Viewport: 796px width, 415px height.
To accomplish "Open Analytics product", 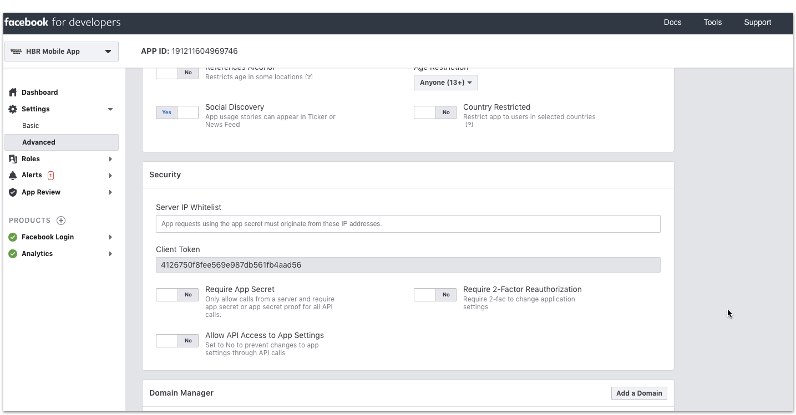I will 37,254.
